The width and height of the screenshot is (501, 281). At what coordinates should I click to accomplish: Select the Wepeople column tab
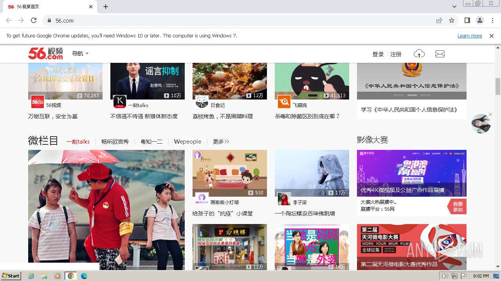pos(187,142)
